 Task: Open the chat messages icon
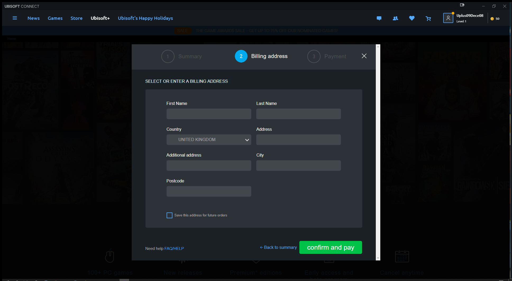tap(379, 18)
